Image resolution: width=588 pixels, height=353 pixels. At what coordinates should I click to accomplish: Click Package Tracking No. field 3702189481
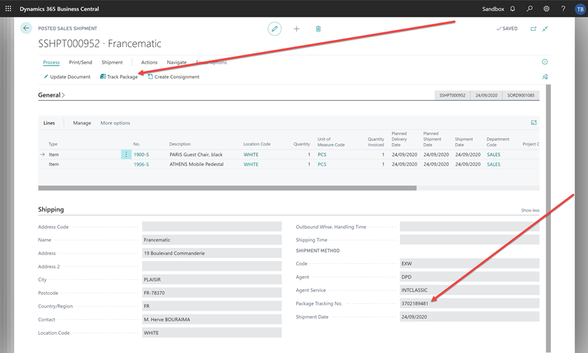[x=470, y=303]
